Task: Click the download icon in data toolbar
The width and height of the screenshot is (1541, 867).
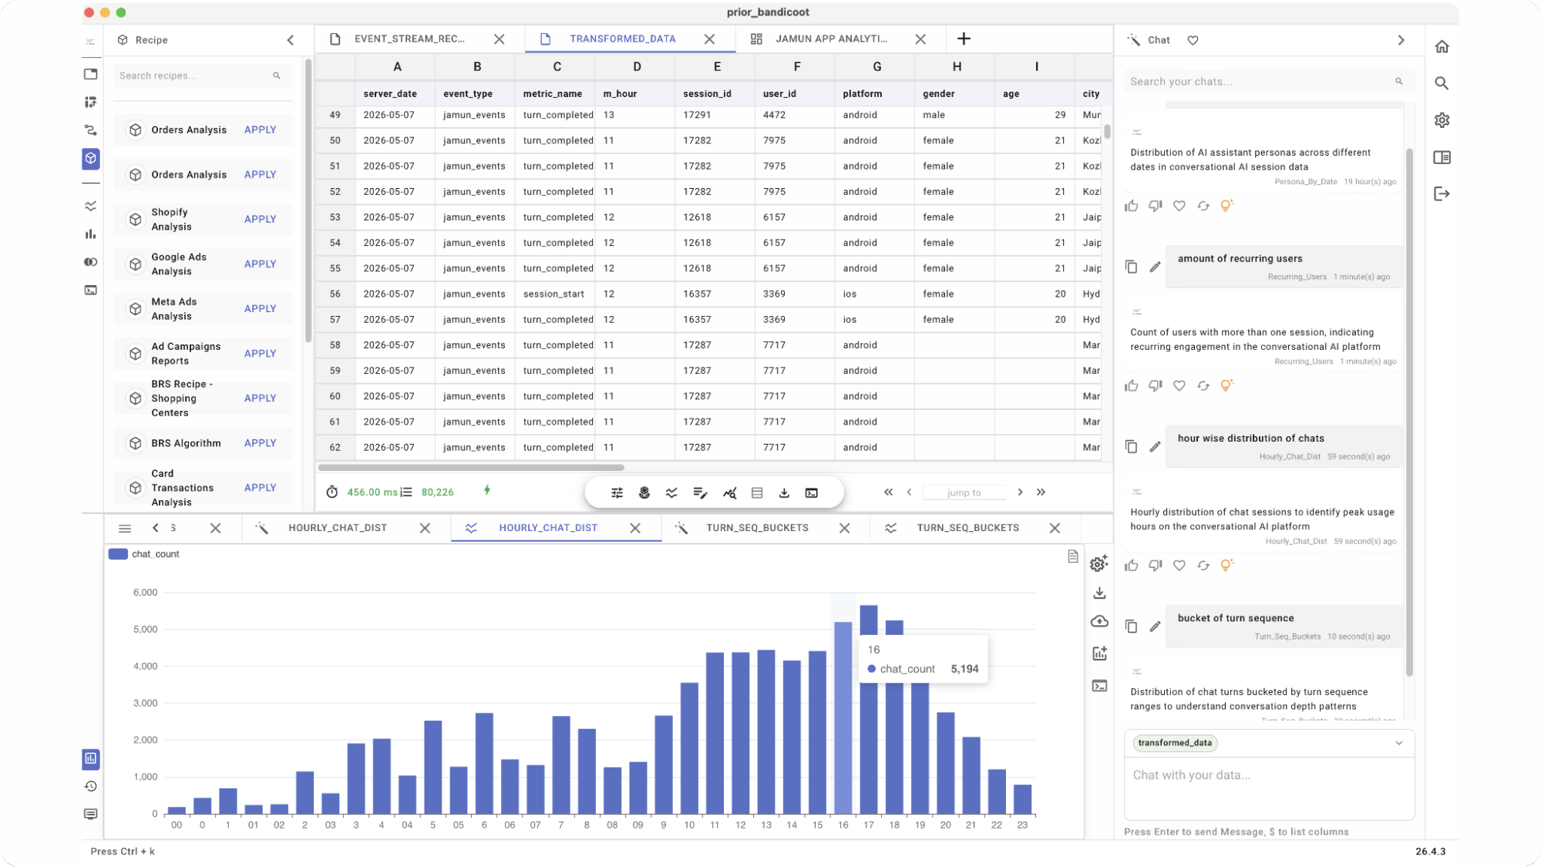Action: point(784,492)
